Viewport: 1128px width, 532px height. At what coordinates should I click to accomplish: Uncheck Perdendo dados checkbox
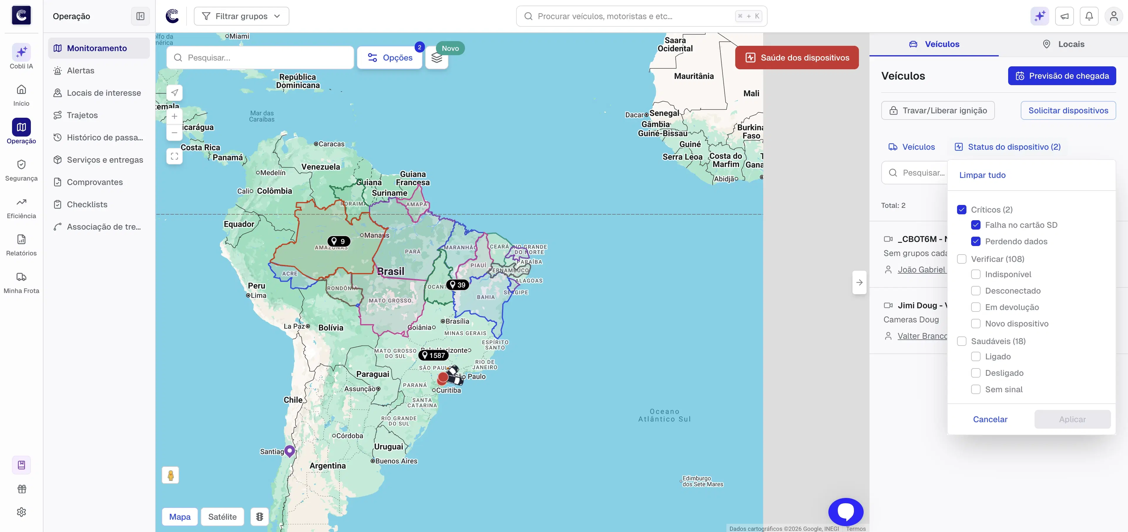[976, 242]
